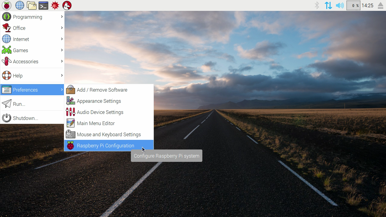Click the red Mathematica spiky icon
Image resolution: width=386 pixels, height=217 pixels.
click(x=55, y=5)
